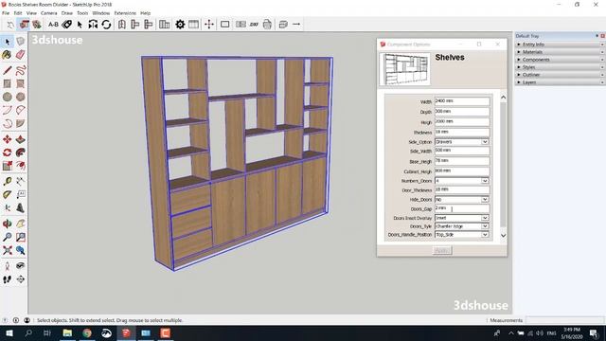Open the Edit menu
This screenshot has height=341, width=606.
18,13
